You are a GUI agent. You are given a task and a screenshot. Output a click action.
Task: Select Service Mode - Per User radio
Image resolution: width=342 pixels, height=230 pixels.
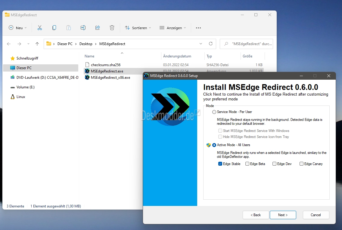click(214, 112)
